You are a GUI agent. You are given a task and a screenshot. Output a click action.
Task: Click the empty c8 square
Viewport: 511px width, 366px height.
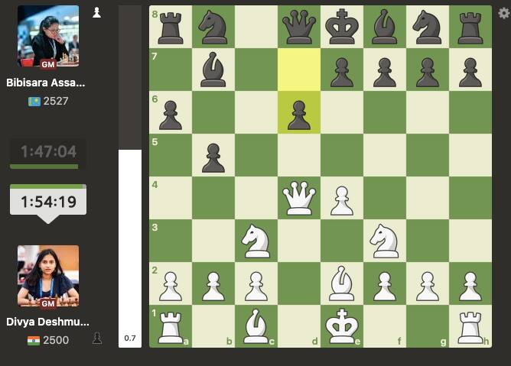point(255,27)
